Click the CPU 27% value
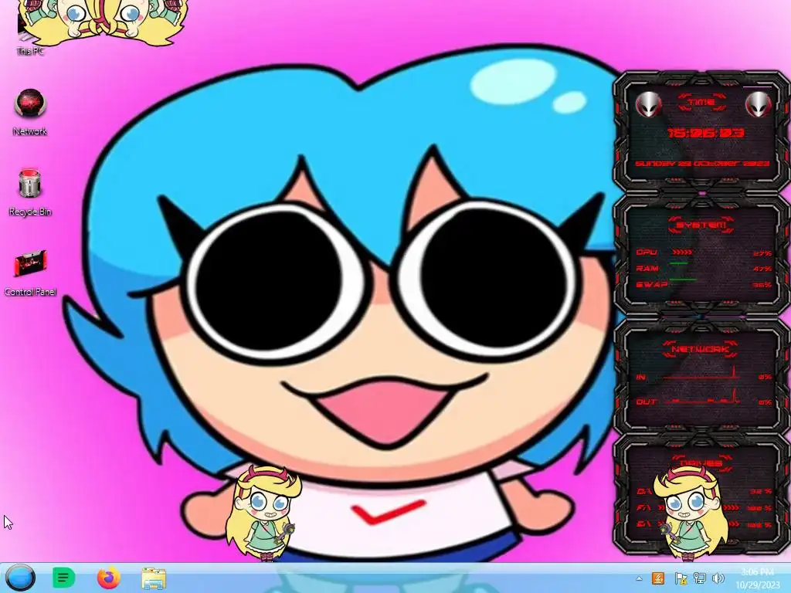 pyautogui.click(x=762, y=253)
